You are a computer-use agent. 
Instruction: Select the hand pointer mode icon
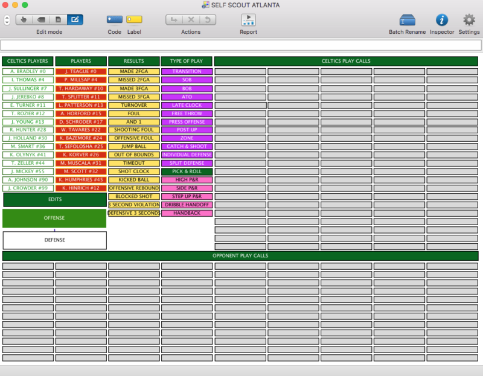(24, 20)
